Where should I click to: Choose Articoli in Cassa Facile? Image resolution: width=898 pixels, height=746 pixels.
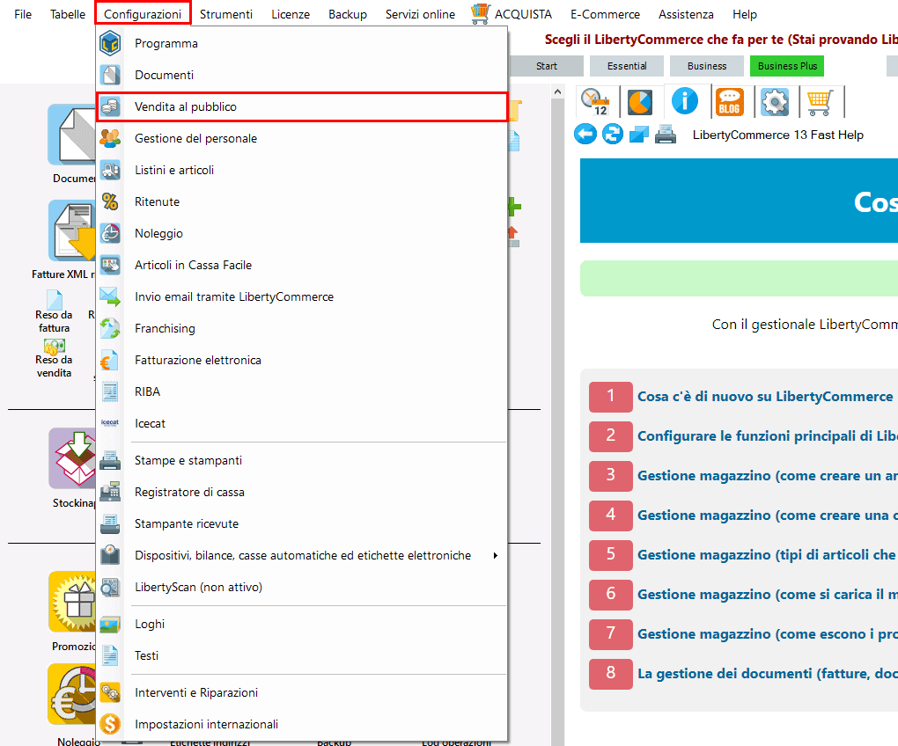[x=302, y=265]
